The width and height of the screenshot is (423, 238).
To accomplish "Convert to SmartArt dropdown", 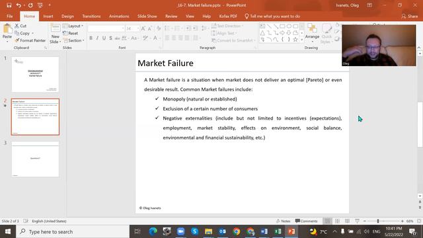I will point(233,40).
